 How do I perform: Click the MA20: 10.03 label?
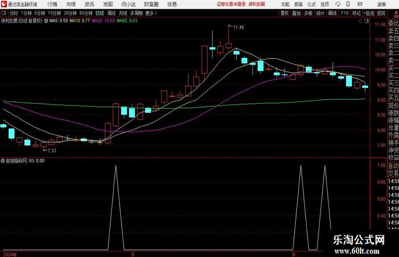(x=103, y=21)
